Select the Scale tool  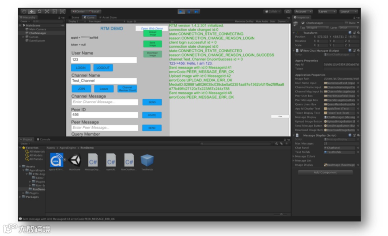click(47, 11)
